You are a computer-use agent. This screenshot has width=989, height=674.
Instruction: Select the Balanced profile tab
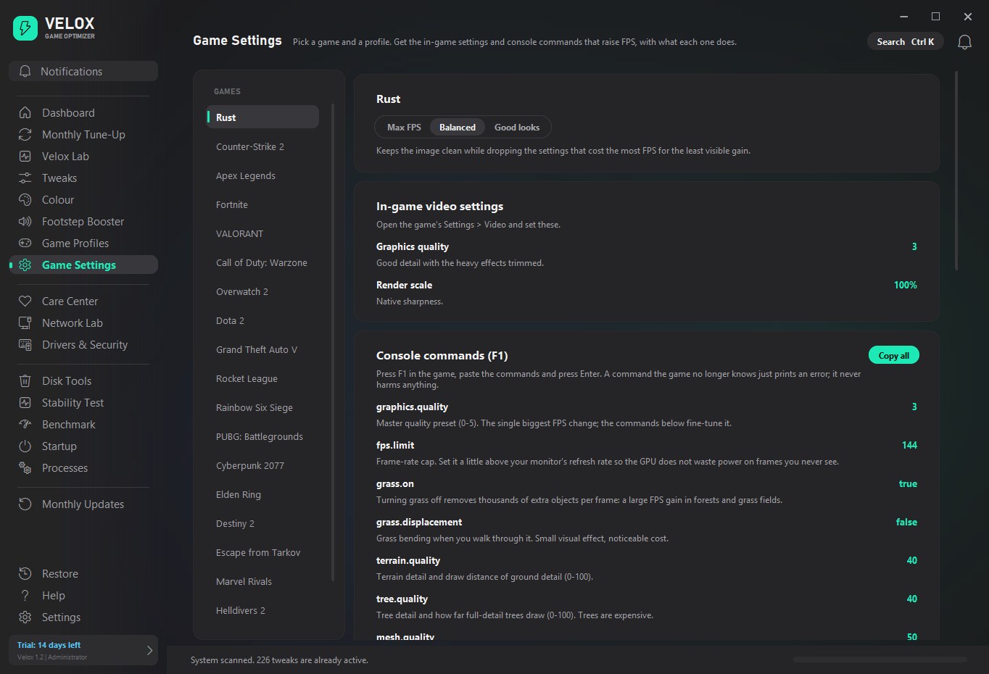click(458, 127)
